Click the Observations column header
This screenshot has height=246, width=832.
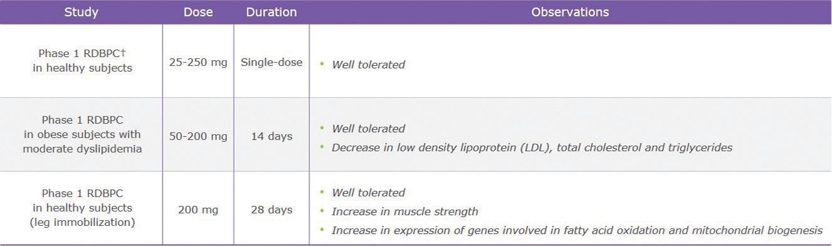click(x=570, y=12)
